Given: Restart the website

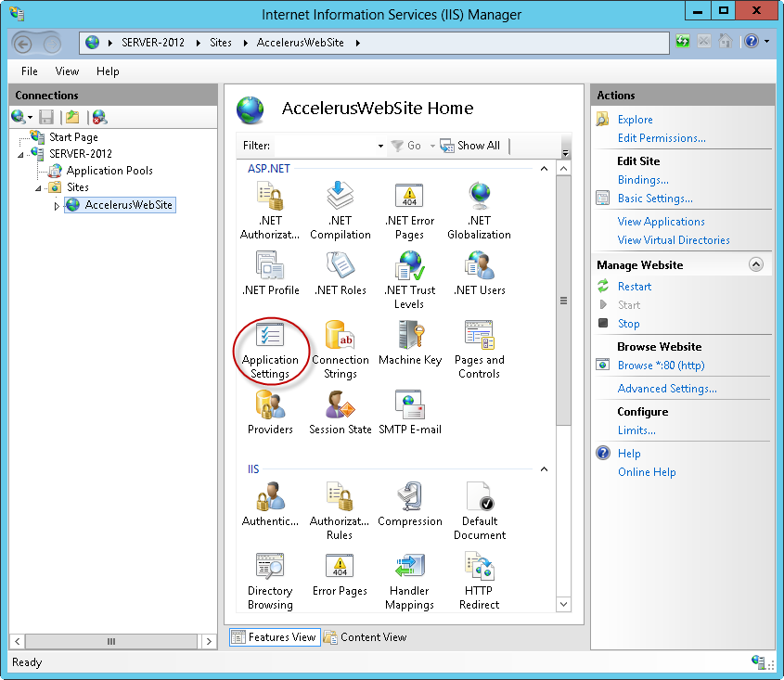Looking at the screenshot, I should 635,287.
